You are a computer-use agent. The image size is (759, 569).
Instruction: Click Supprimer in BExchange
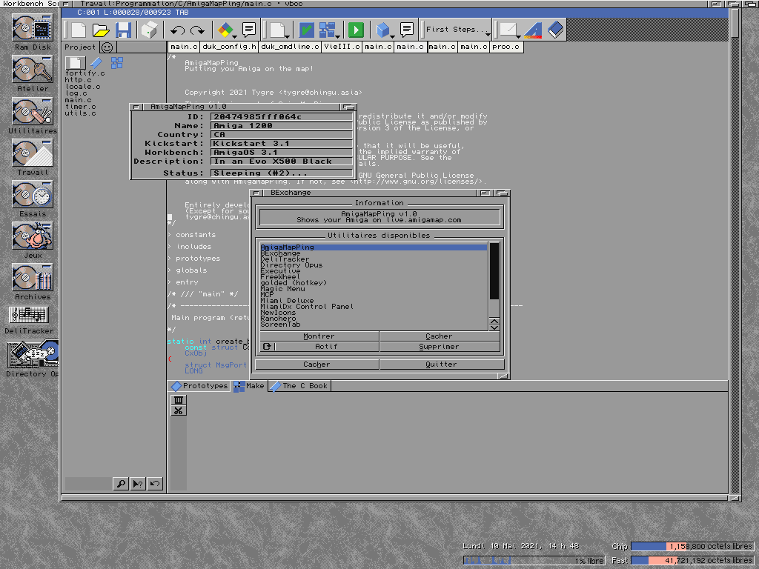click(440, 347)
